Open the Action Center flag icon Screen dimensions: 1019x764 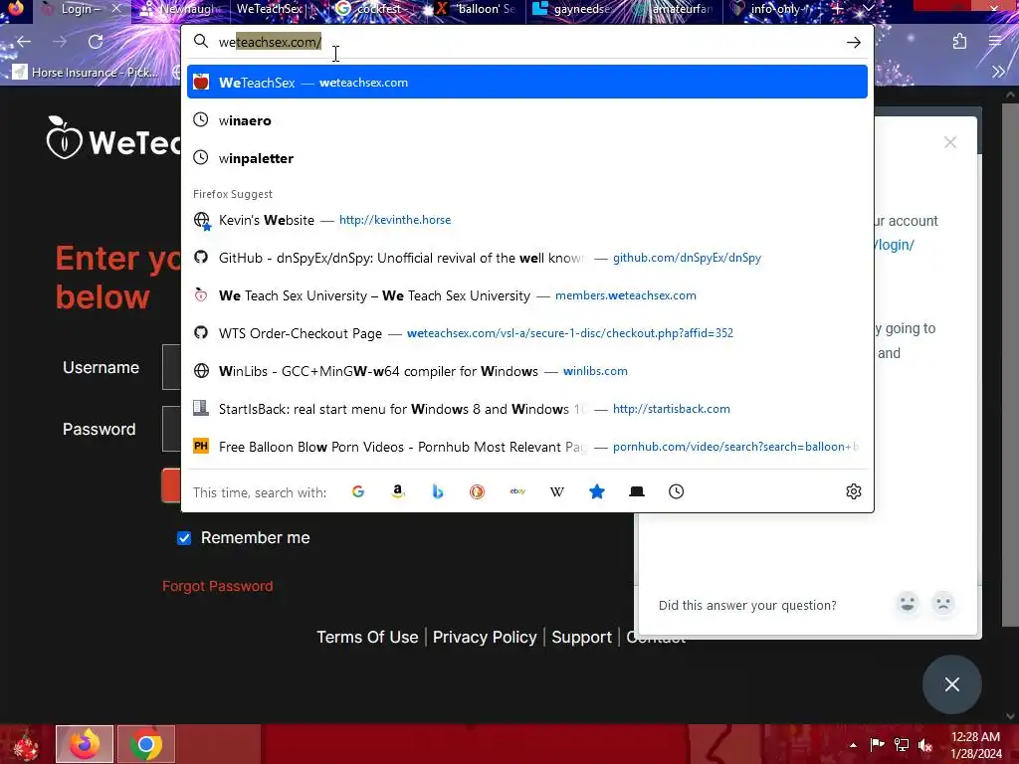tap(877, 745)
